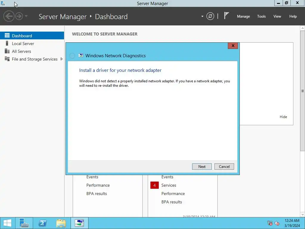Click Next in Network Diagnostics dialog
The image size is (305, 229).
[202, 166]
